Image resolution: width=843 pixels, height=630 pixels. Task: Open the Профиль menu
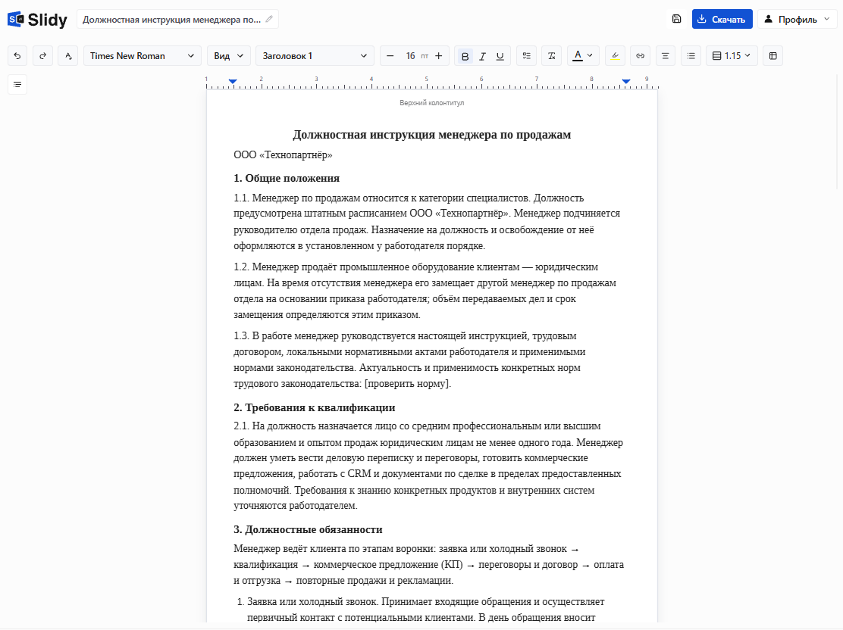[798, 20]
